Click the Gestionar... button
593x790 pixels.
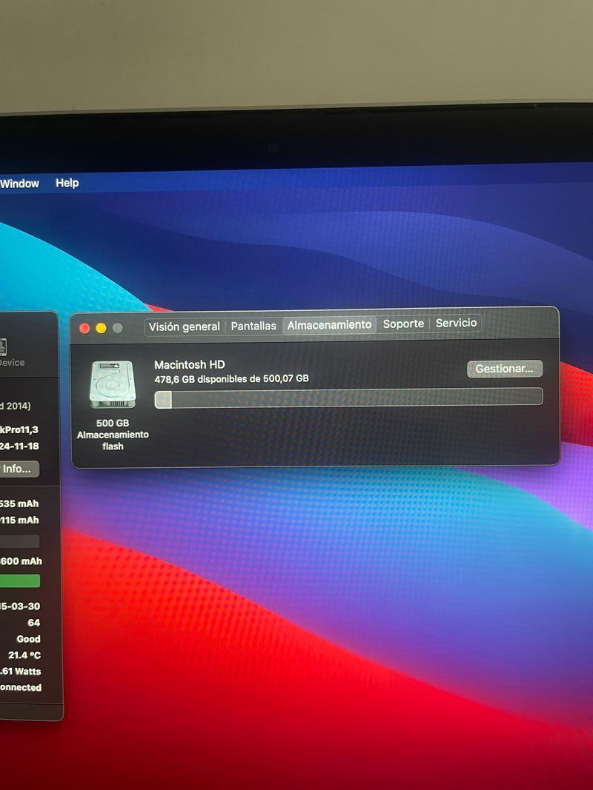504,369
